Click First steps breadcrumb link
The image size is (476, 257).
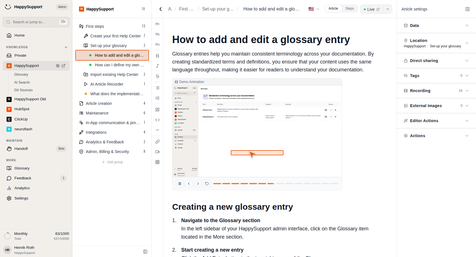[186, 9]
